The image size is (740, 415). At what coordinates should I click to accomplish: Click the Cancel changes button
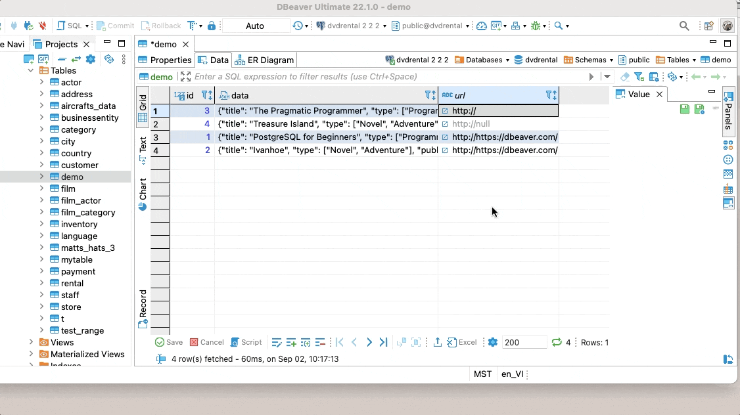[207, 342]
